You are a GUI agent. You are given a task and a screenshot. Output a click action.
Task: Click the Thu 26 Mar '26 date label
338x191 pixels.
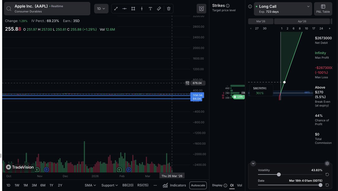point(172,176)
